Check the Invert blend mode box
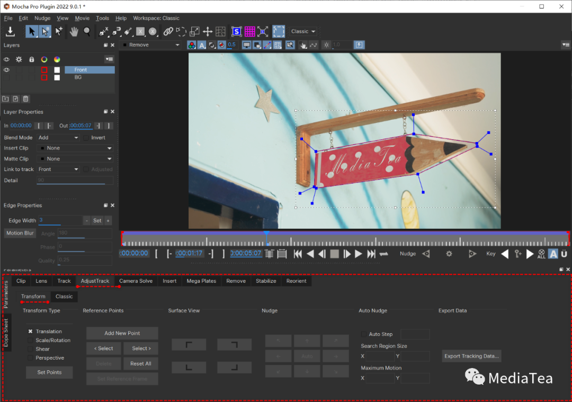This screenshot has width=572, height=402. pyautogui.click(x=86, y=138)
